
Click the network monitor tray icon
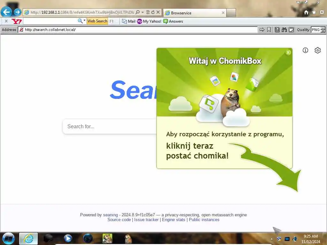(287, 239)
